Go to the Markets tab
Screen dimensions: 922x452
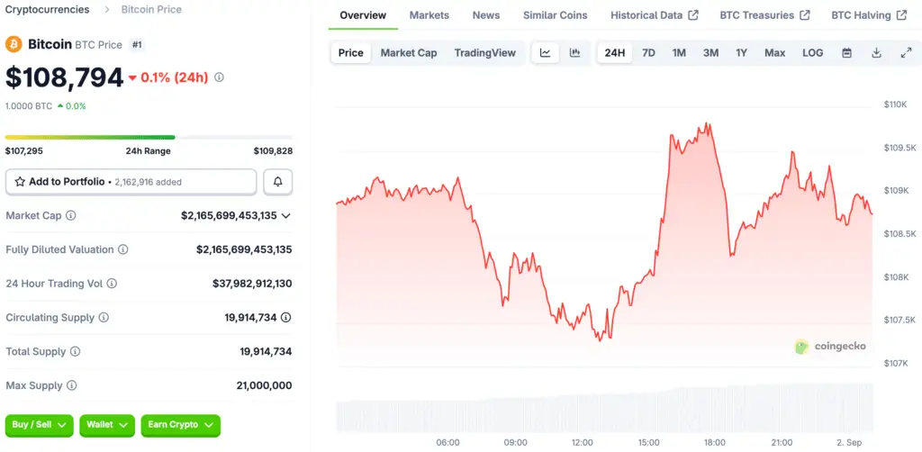coord(429,15)
